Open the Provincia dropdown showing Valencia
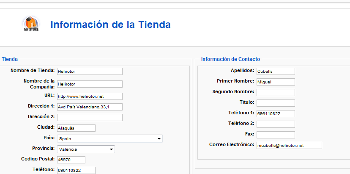350x174 pixels. coord(86,149)
